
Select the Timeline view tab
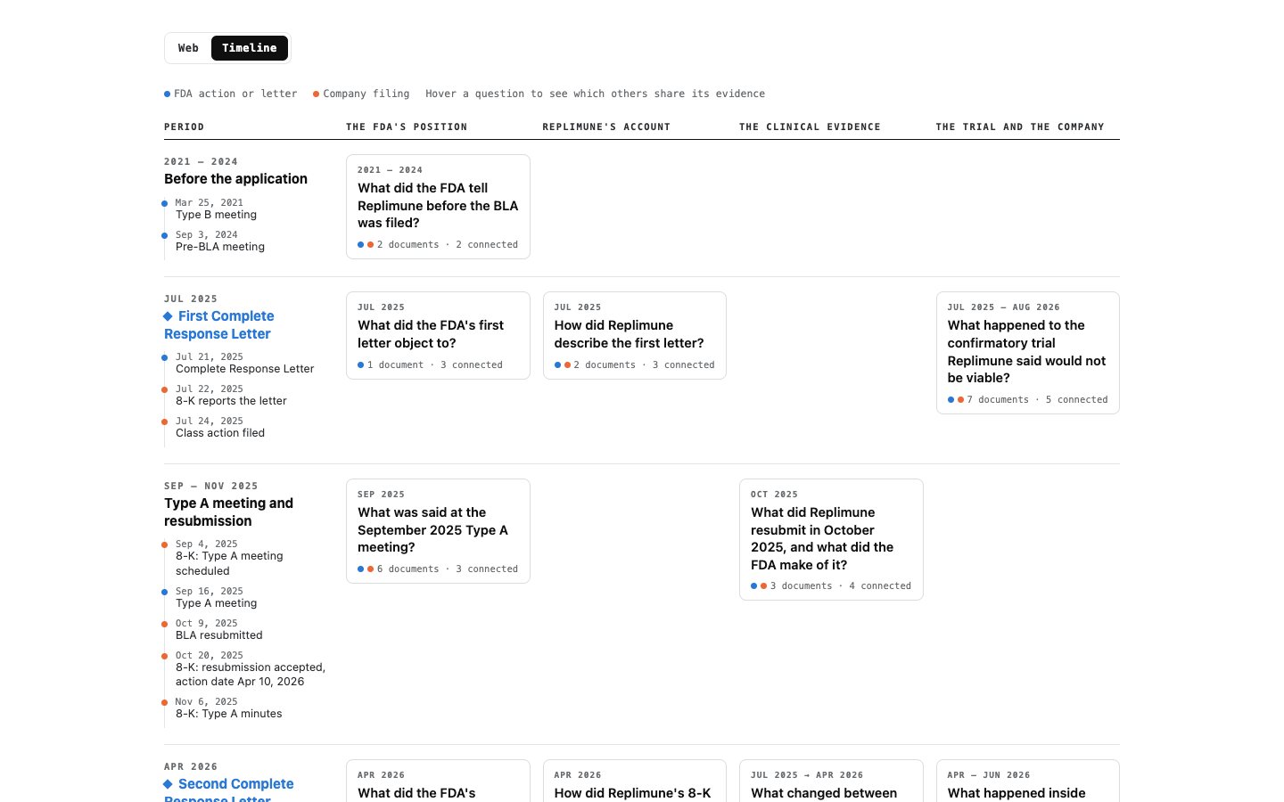250,48
